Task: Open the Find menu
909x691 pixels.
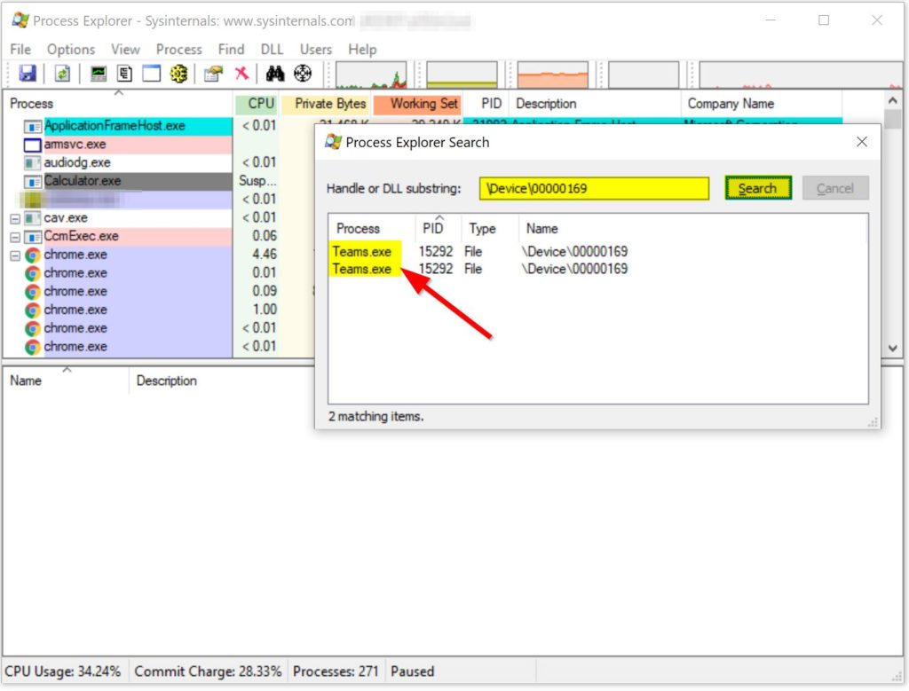Action: point(231,50)
